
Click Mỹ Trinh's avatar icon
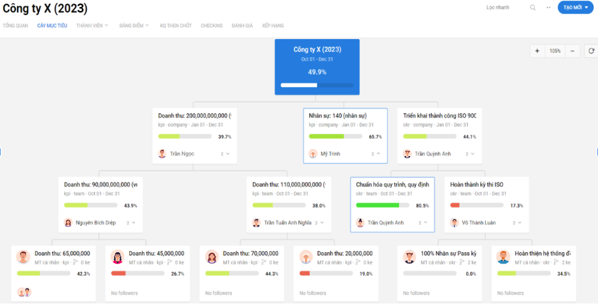pyautogui.click(x=313, y=154)
